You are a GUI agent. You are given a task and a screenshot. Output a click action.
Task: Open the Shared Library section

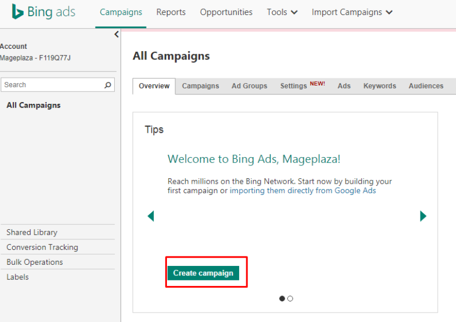pyautogui.click(x=32, y=232)
